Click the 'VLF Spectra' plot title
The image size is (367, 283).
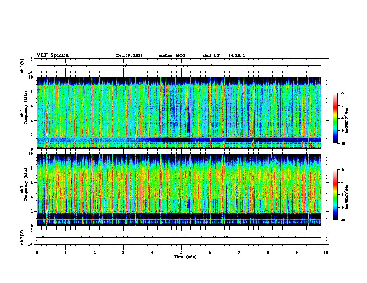point(52,55)
